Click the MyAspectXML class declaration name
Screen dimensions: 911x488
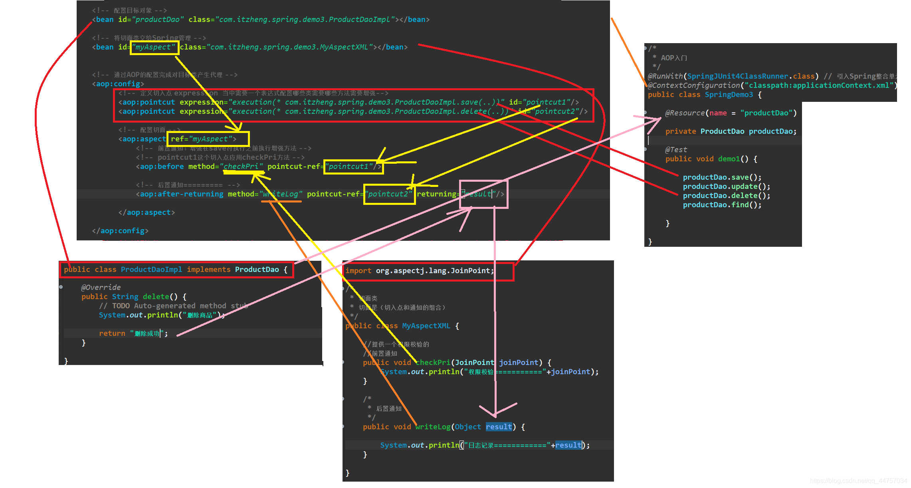426,326
